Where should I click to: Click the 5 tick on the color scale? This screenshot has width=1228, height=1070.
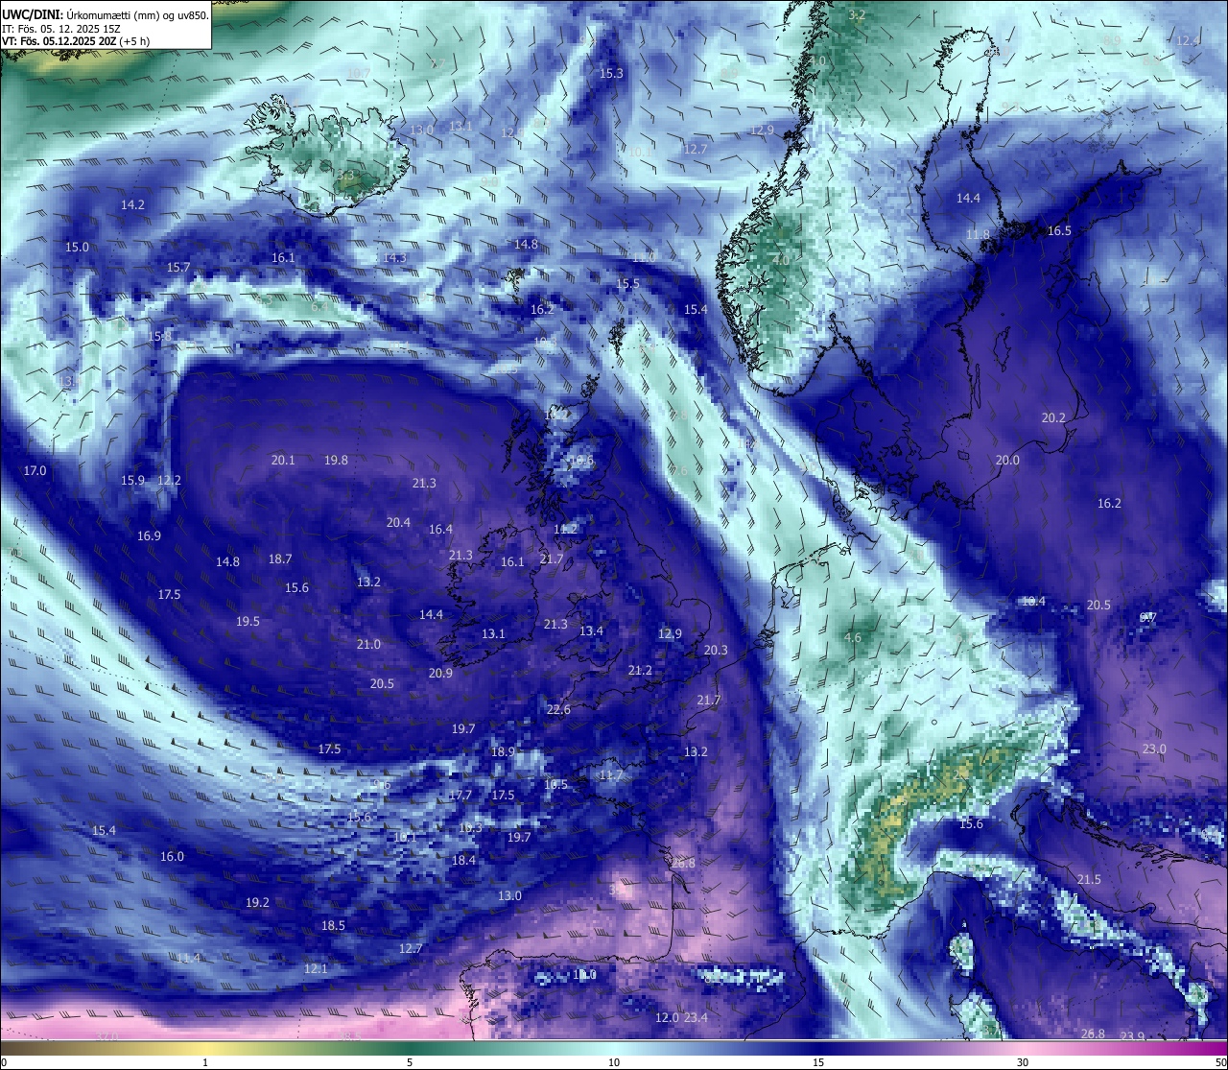410,1062
